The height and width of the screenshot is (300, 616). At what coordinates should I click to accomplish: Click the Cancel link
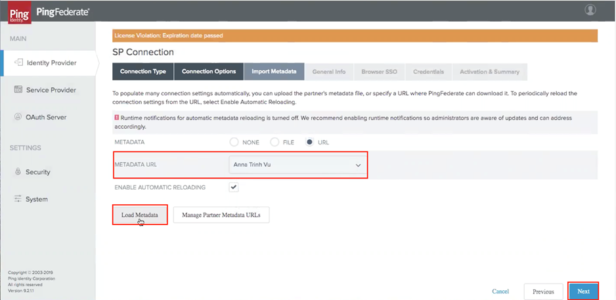click(500, 291)
